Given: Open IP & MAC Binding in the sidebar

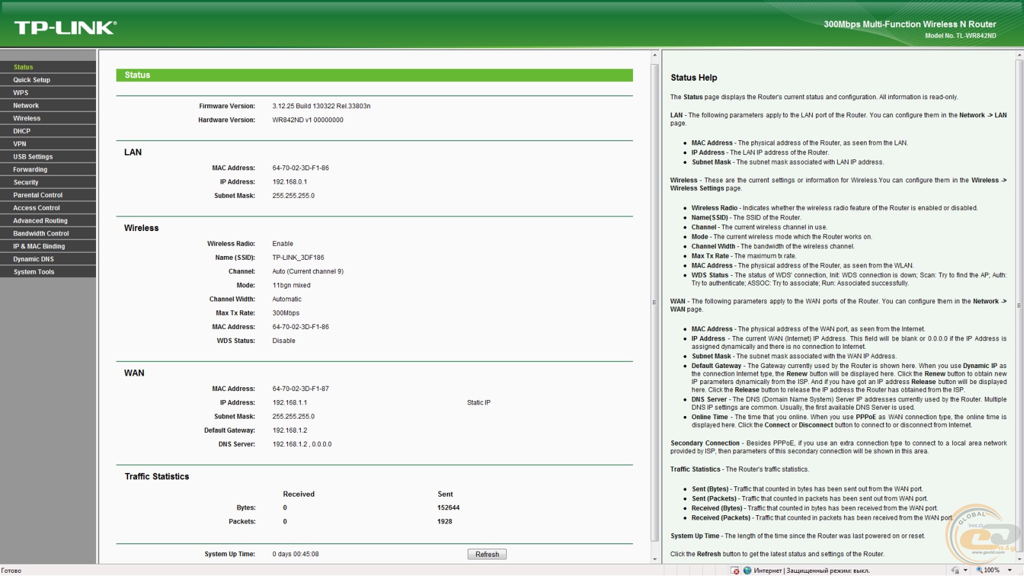Looking at the screenshot, I should (48, 246).
